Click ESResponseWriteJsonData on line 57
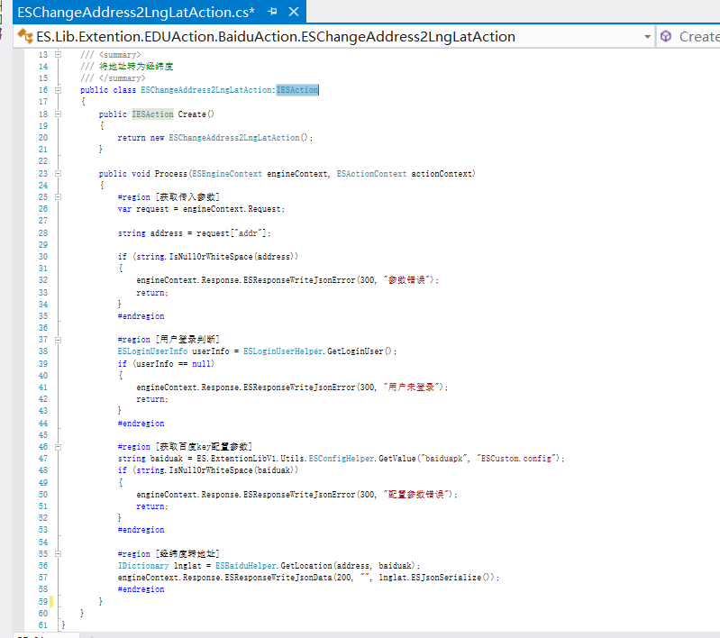Screen dimensions: 720x638 (x=278, y=578)
